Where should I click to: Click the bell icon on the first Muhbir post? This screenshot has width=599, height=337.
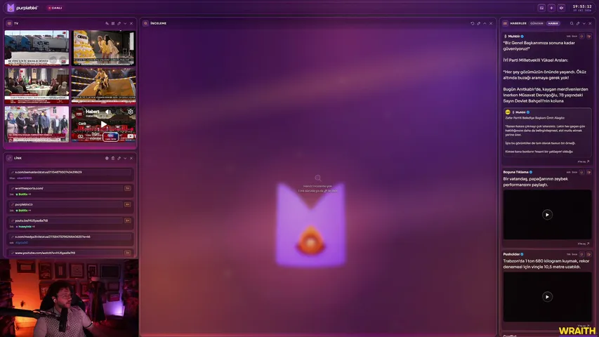click(x=582, y=37)
